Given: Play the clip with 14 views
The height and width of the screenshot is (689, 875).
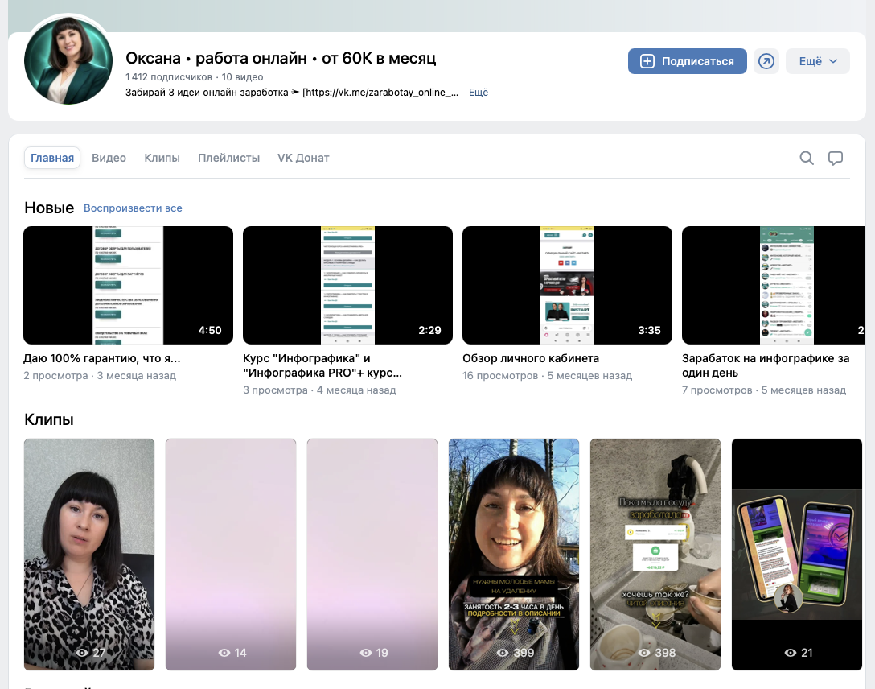Looking at the screenshot, I should point(231,555).
